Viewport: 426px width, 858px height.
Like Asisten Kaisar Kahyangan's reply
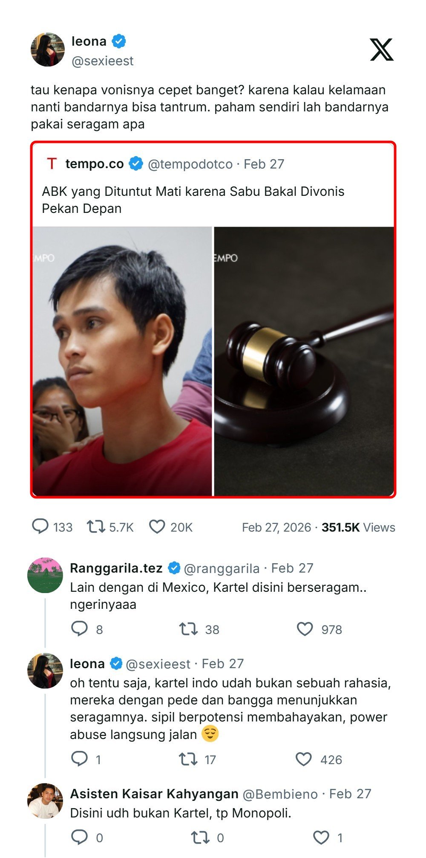coord(321,838)
